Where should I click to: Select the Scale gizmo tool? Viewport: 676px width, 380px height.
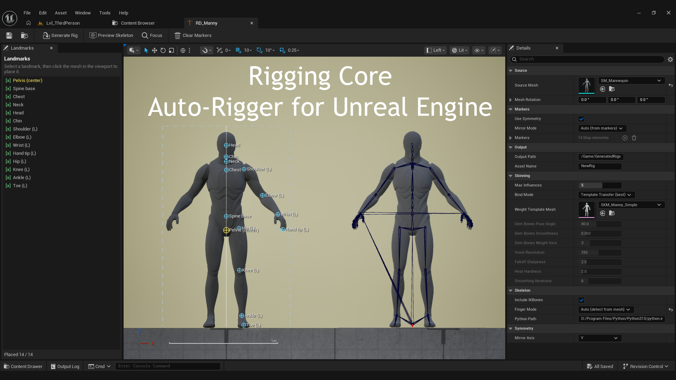click(x=171, y=50)
